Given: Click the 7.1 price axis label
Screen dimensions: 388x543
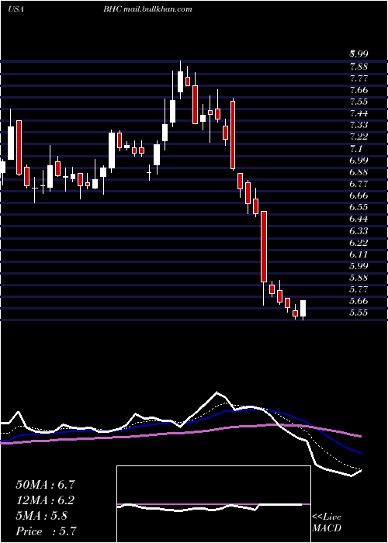Looking at the screenshot, I should click(355, 149).
